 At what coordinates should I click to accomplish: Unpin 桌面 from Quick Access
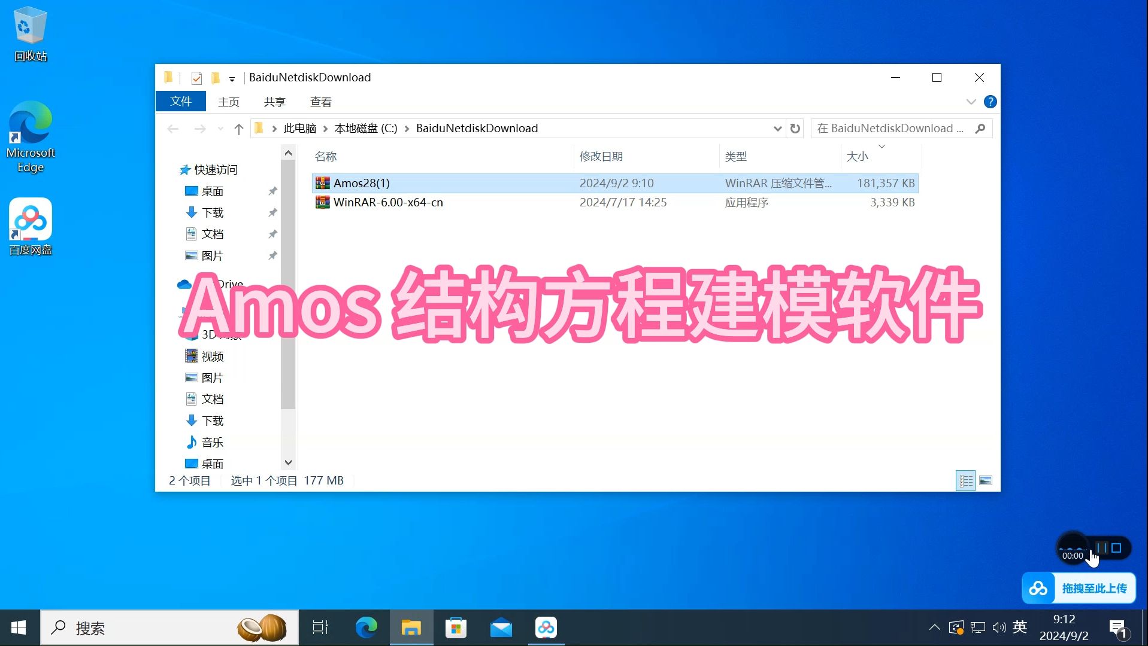(x=272, y=191)
